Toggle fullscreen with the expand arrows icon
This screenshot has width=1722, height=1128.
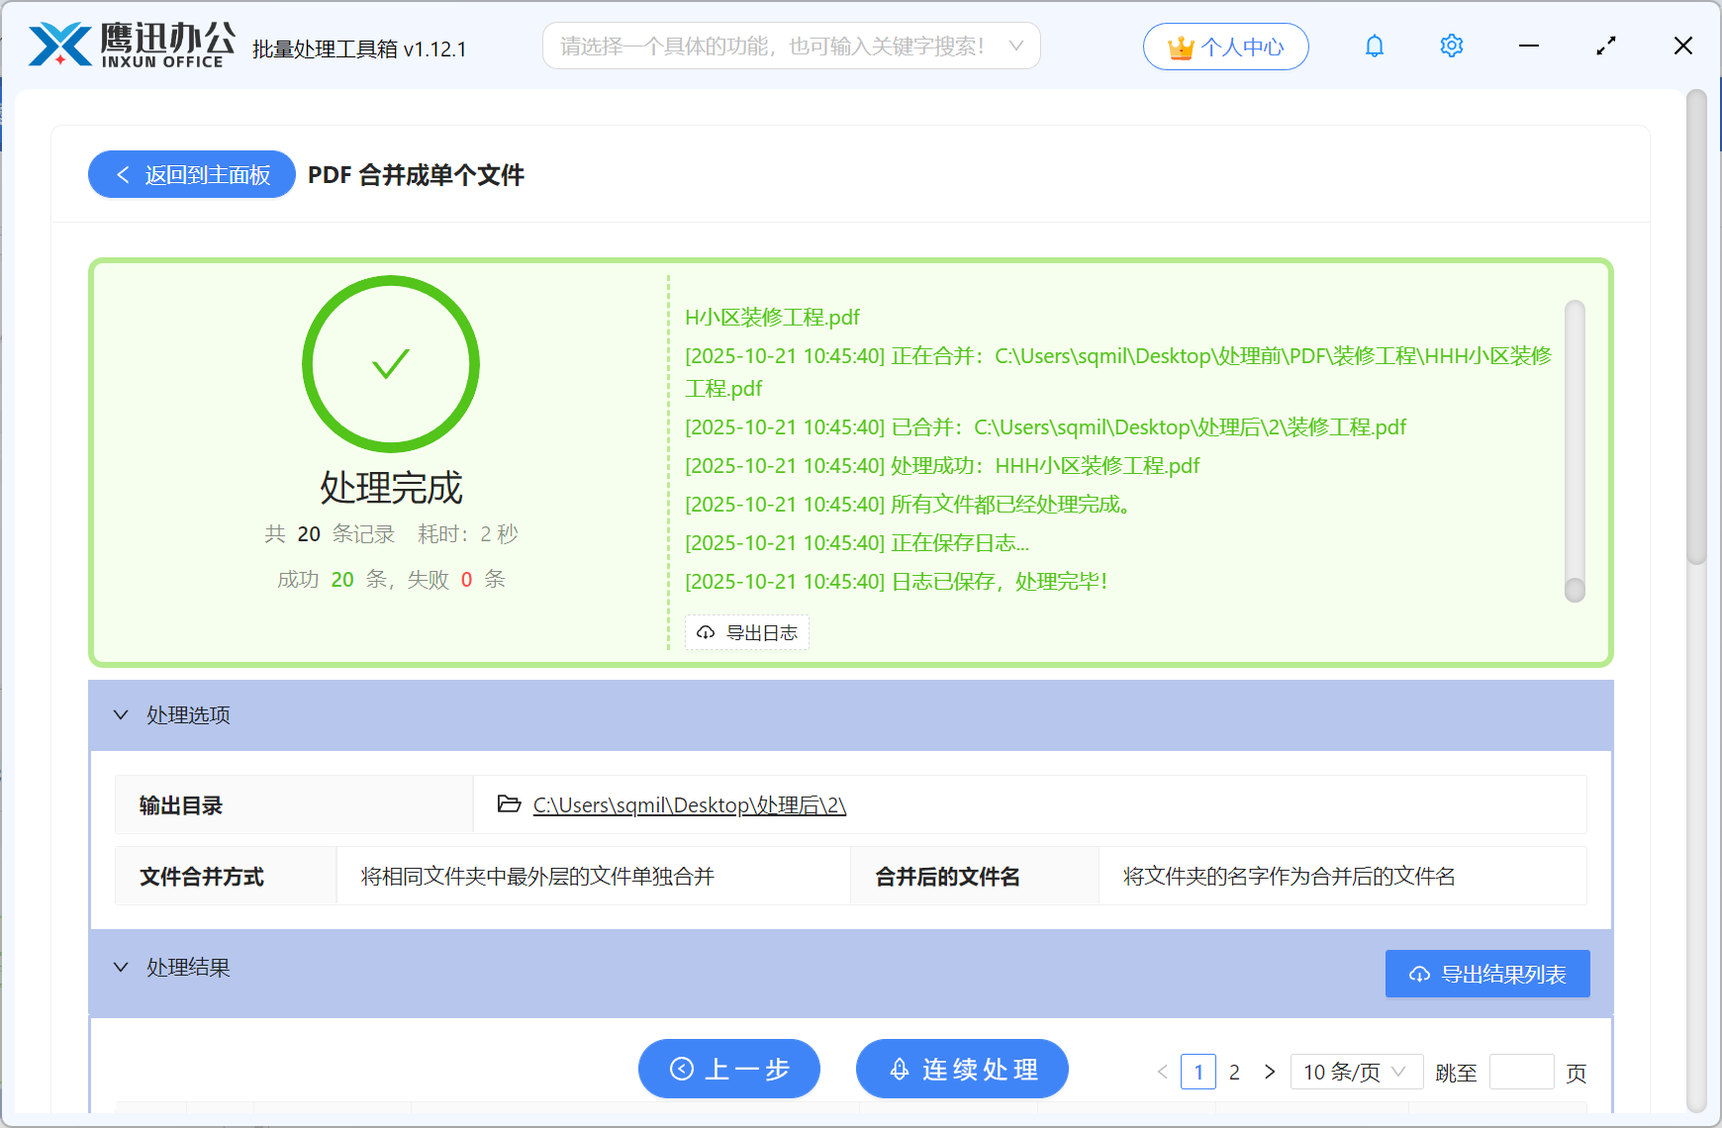click(1605, 47)
